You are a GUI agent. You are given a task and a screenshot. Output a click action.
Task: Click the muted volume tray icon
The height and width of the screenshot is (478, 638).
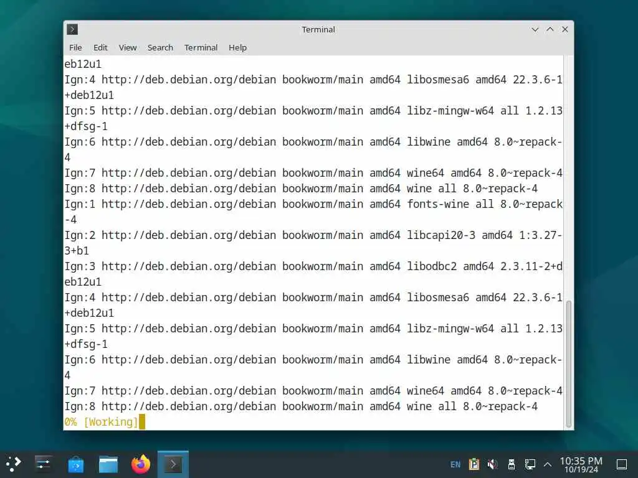coord(492,464)
